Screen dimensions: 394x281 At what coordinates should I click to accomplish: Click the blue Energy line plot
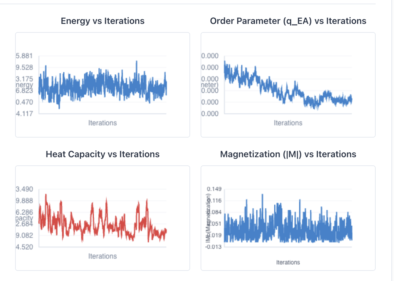[x=103, y=85]
